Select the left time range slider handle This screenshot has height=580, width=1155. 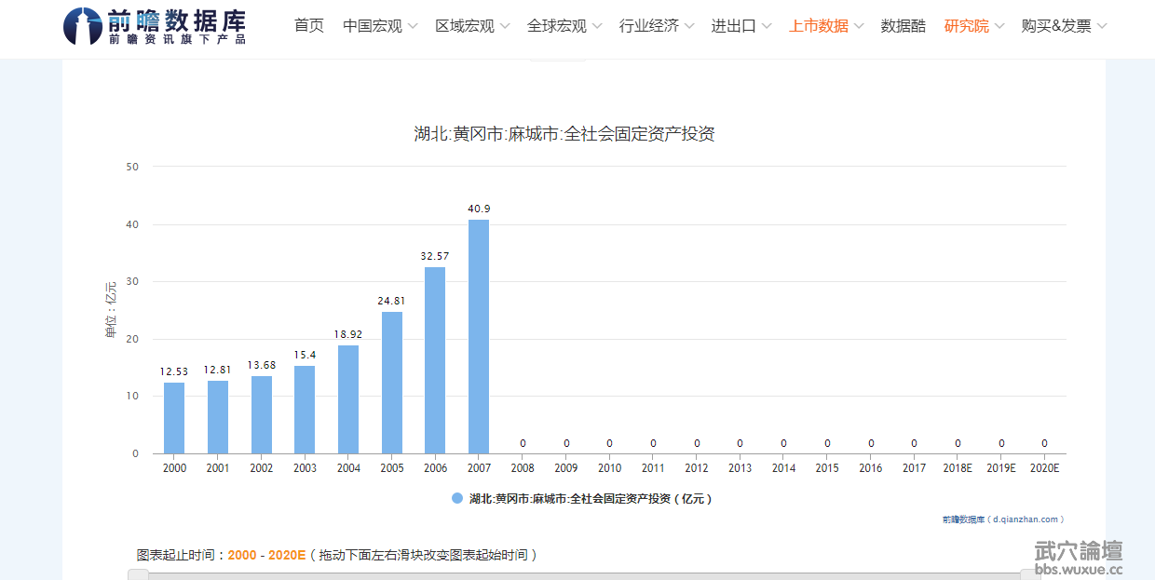pos(138,575)
